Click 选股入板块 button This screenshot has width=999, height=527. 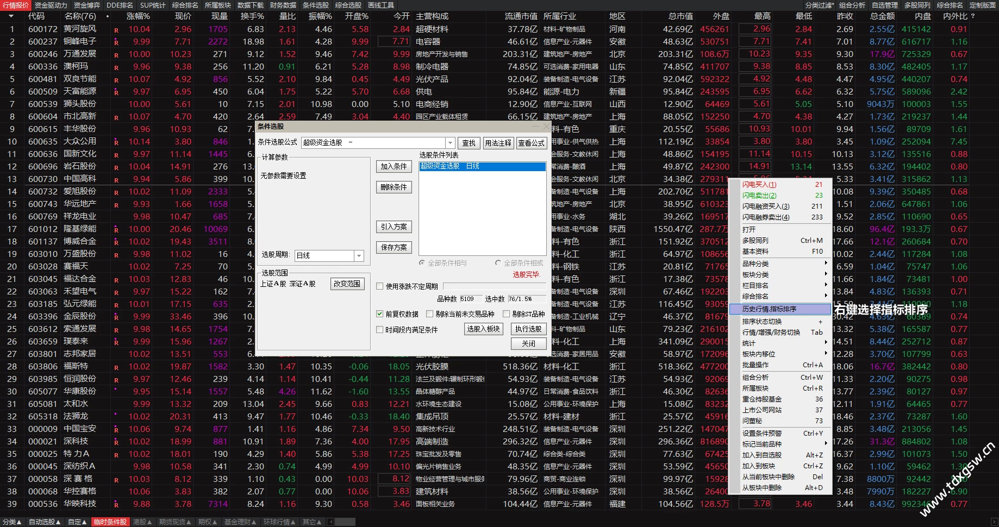tap(484, 329)
